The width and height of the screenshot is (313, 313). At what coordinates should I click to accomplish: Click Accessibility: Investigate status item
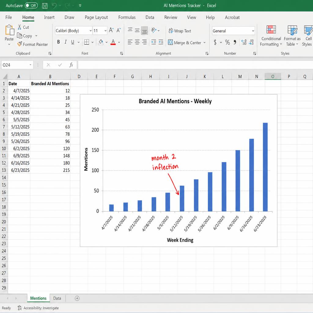click(x=38, y=308)
